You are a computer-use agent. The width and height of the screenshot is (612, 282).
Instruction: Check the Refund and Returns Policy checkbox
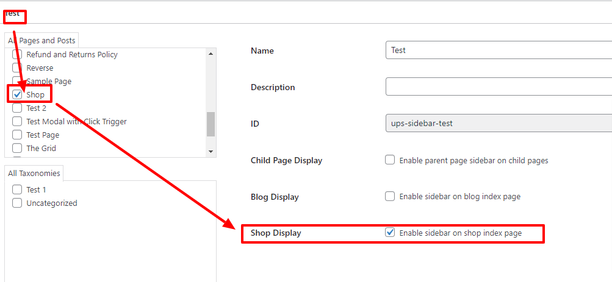17,54
